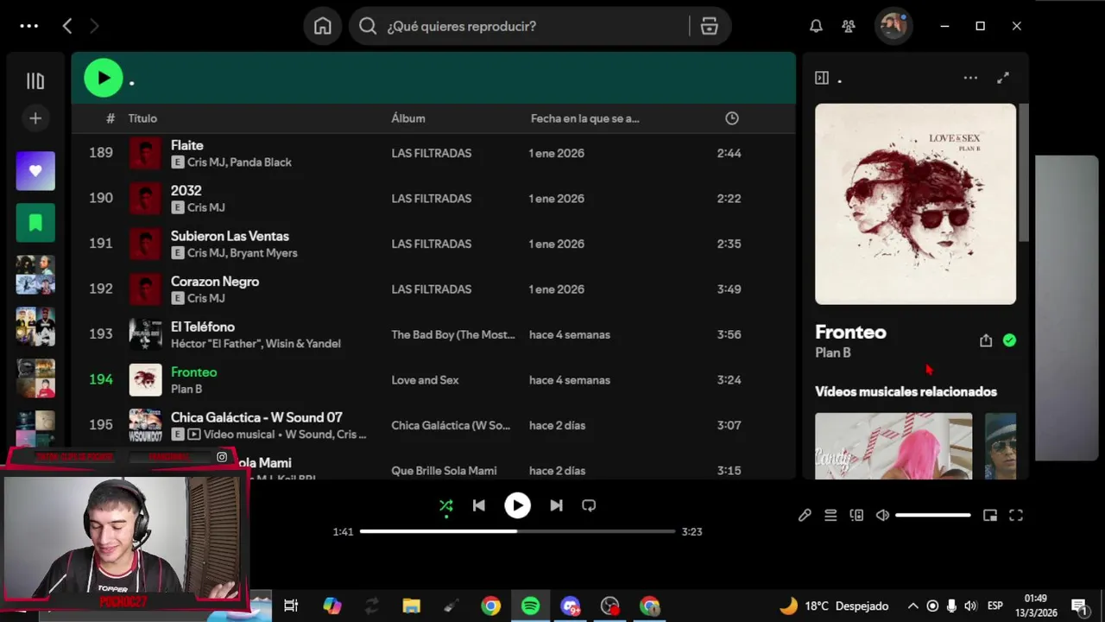Open Connect to a device icon
This screenshot has width=1105, height=622.
pos(856,515)
